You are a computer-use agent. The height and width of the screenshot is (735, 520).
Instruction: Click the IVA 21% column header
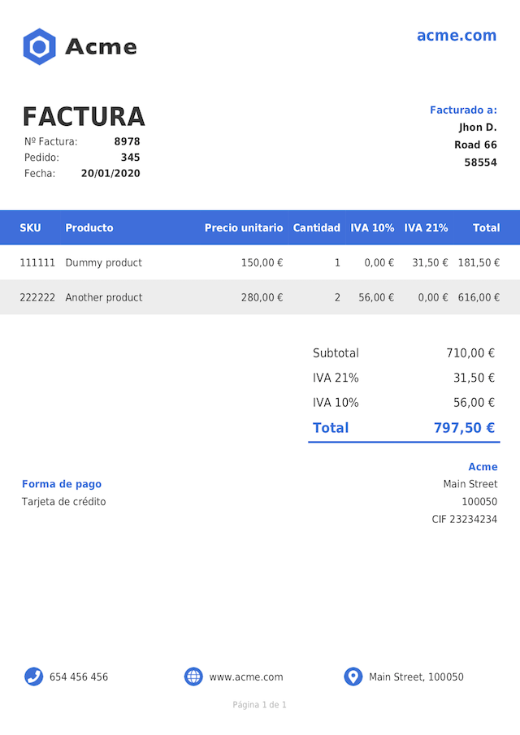(x=427, y=228)
